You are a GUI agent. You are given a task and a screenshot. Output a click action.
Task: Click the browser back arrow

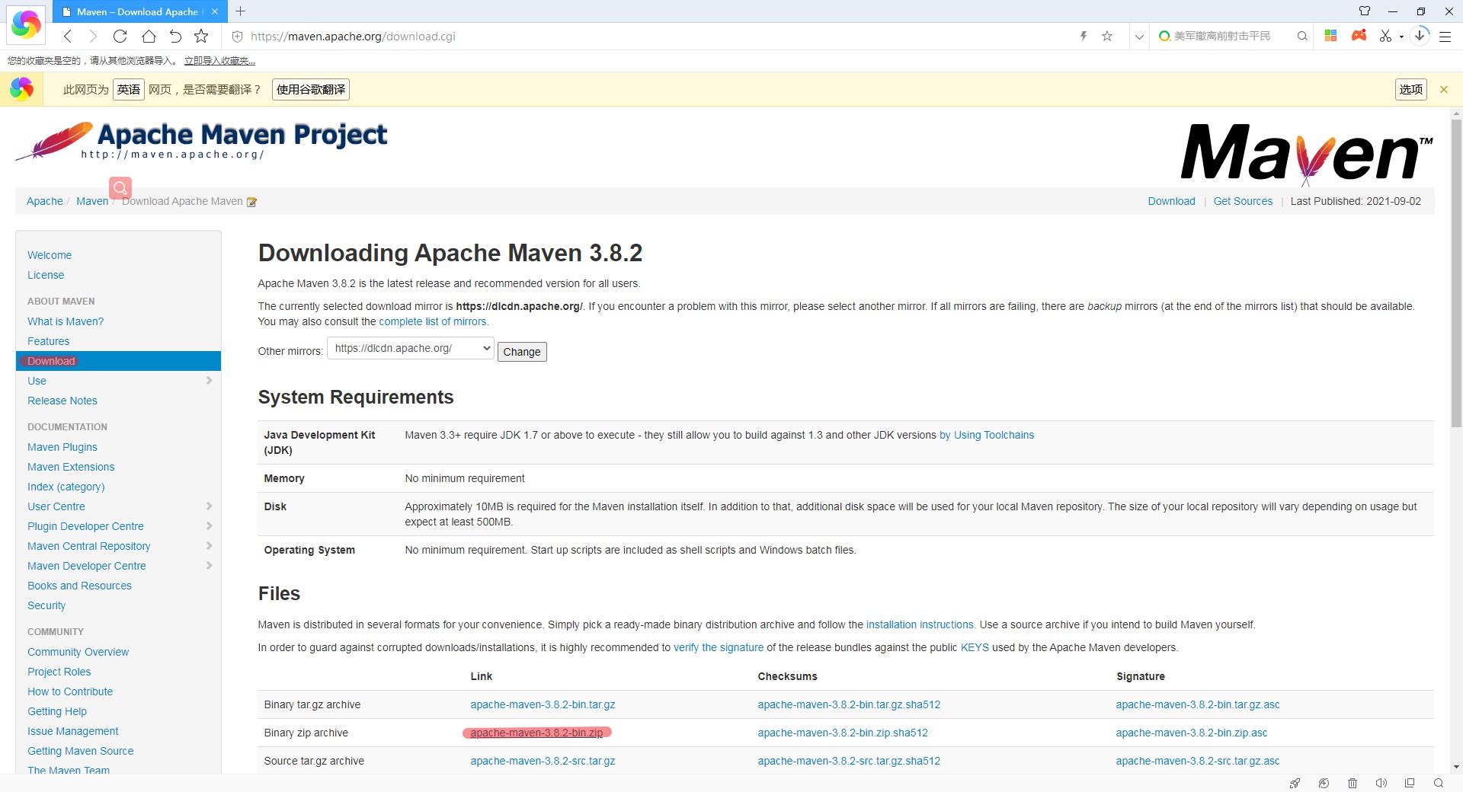point(68,36)
